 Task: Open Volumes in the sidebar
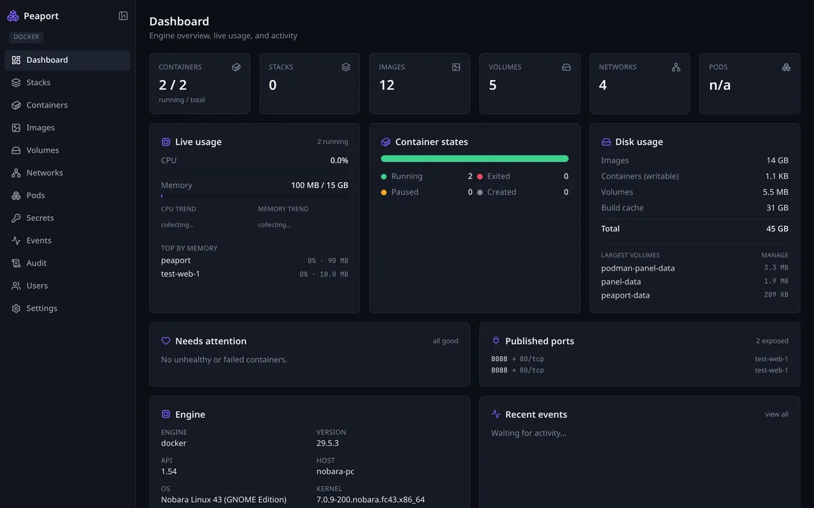pyautogui.click(x=67, y=150)
